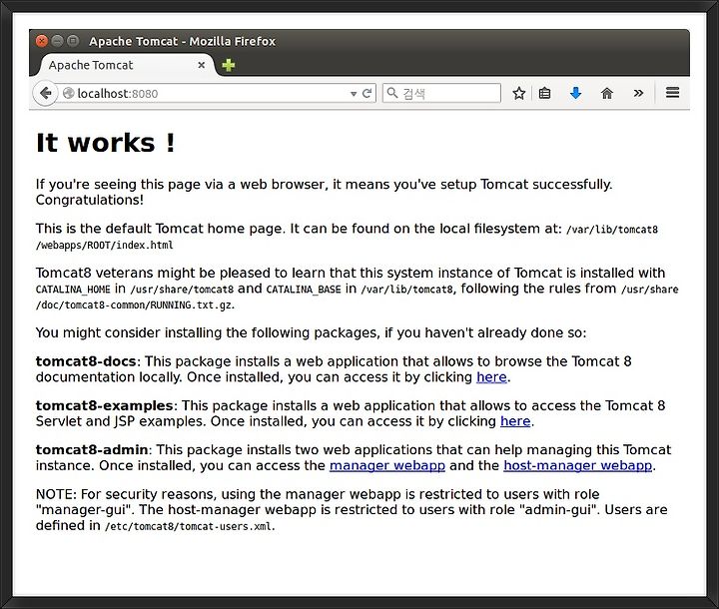Click the '/webapps/ROOT/index.html' path text
The width and height of the screenshot is (719, 609).
pos(105,246)
